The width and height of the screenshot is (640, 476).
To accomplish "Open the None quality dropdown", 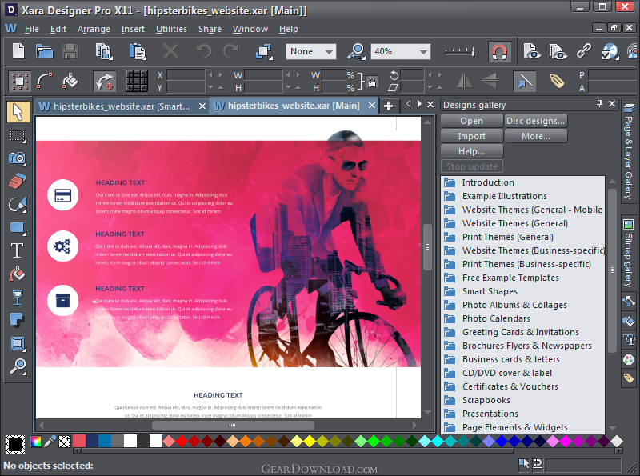I will [311, 51].
